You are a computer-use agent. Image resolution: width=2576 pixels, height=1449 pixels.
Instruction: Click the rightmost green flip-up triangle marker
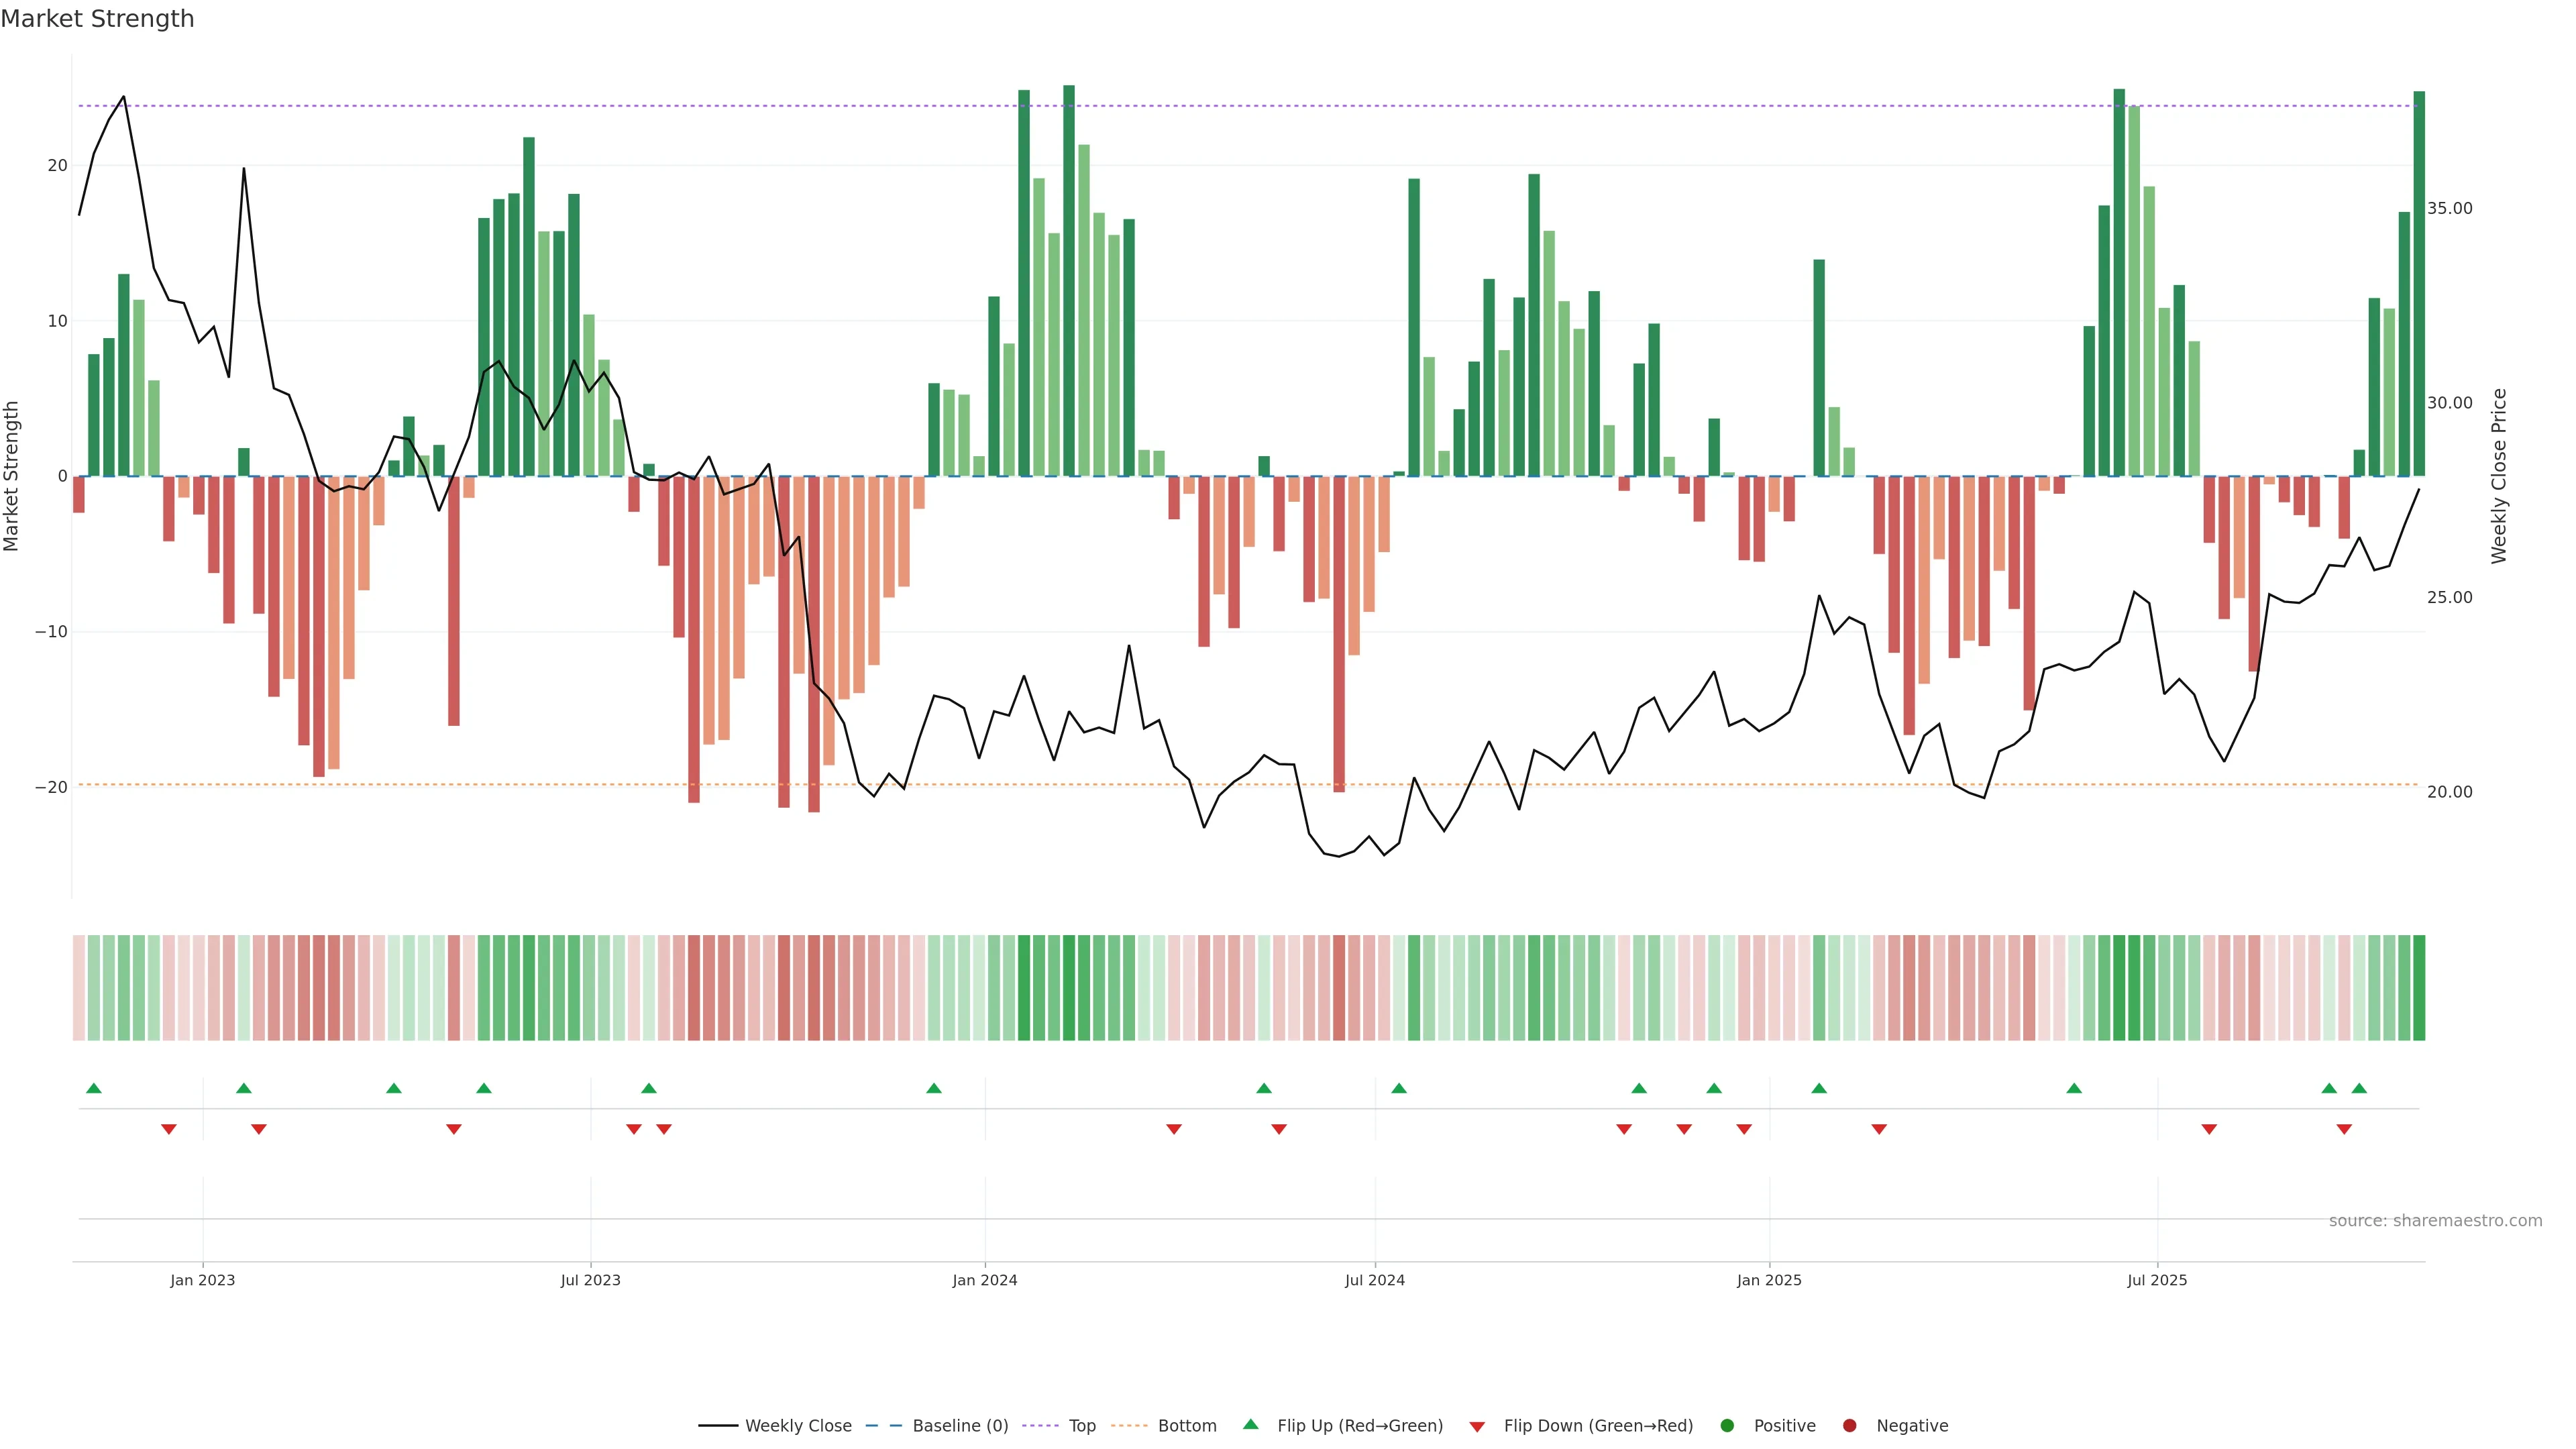2359,1088
